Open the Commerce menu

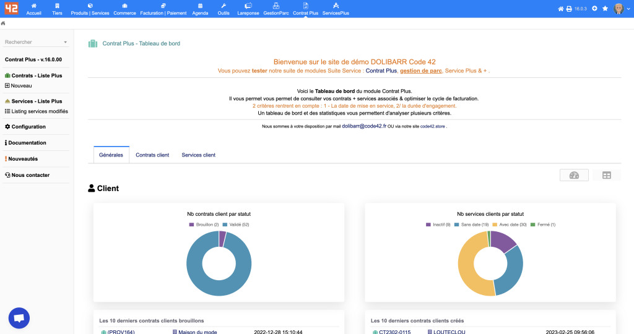pos(124,9)
